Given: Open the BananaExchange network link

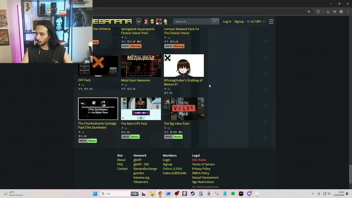Looking at the screenshot, I should point(145,169).
